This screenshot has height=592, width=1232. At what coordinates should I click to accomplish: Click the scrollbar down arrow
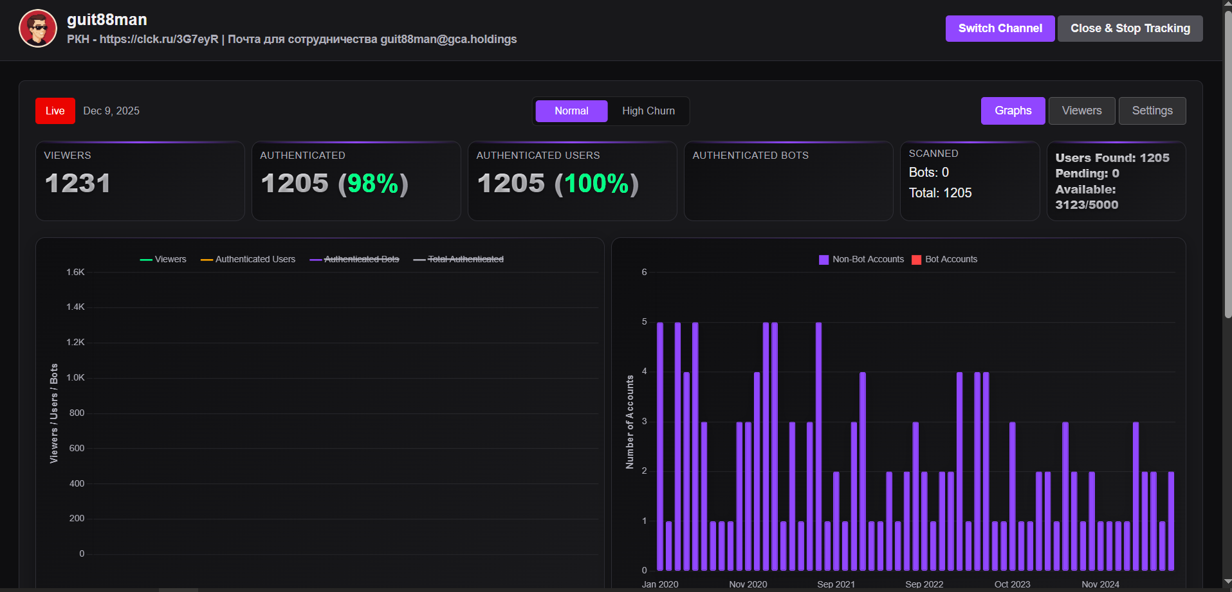[1227, 582]
